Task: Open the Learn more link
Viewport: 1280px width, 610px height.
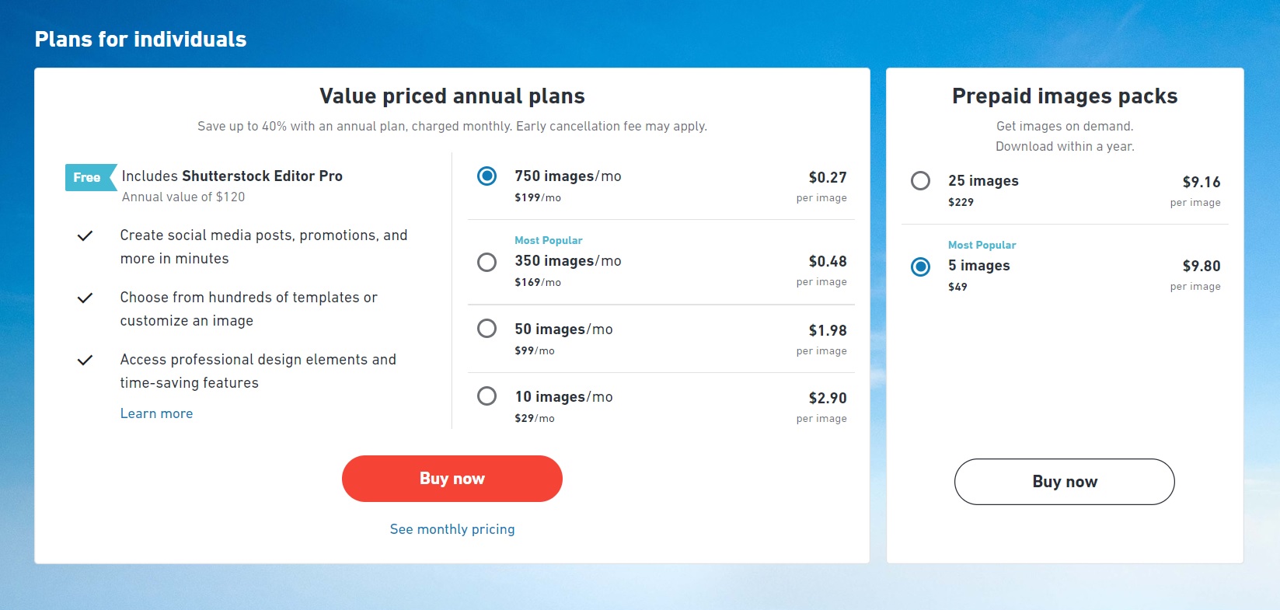Action: pos(156,413)
